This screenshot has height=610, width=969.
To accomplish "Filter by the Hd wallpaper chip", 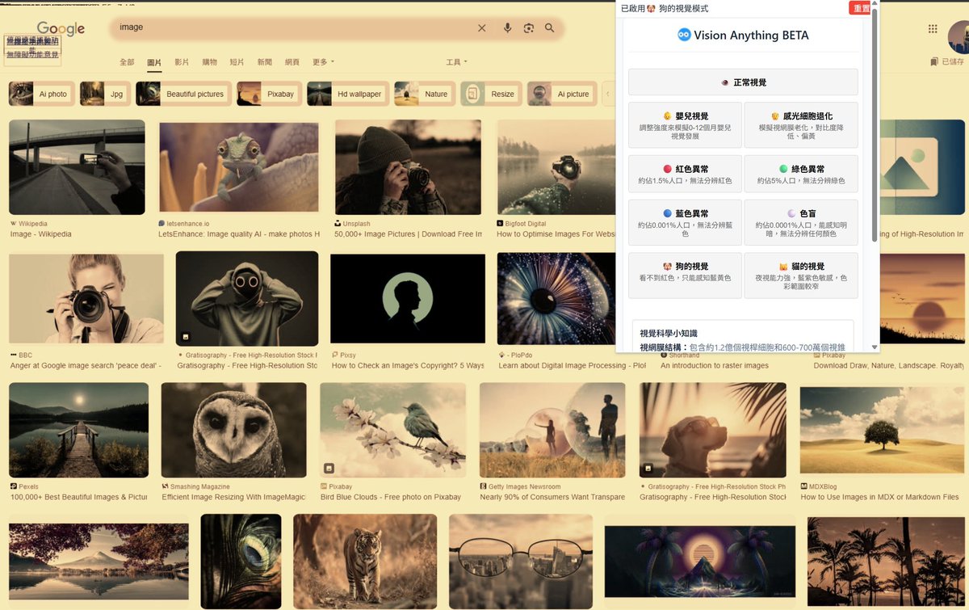I will (348, 94).
